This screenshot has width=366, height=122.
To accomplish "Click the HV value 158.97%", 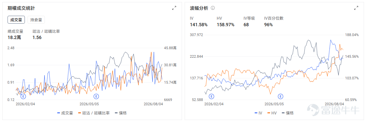I will pyautogui.click(x=226, y=25).
